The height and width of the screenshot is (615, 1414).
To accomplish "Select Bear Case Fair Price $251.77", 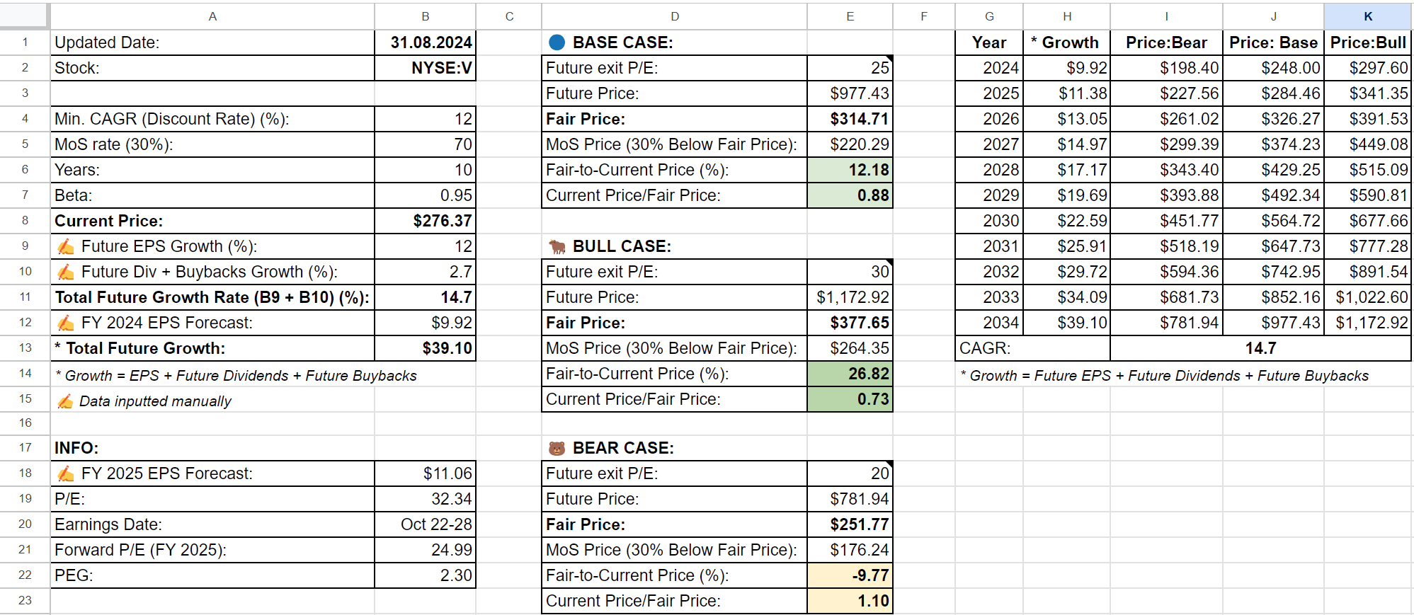I will point(850,524).
